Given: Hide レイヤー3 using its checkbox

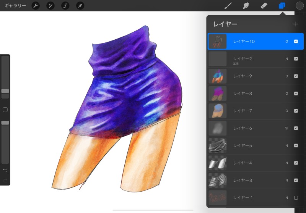Looking at the screenshot, I should point(296,180).
